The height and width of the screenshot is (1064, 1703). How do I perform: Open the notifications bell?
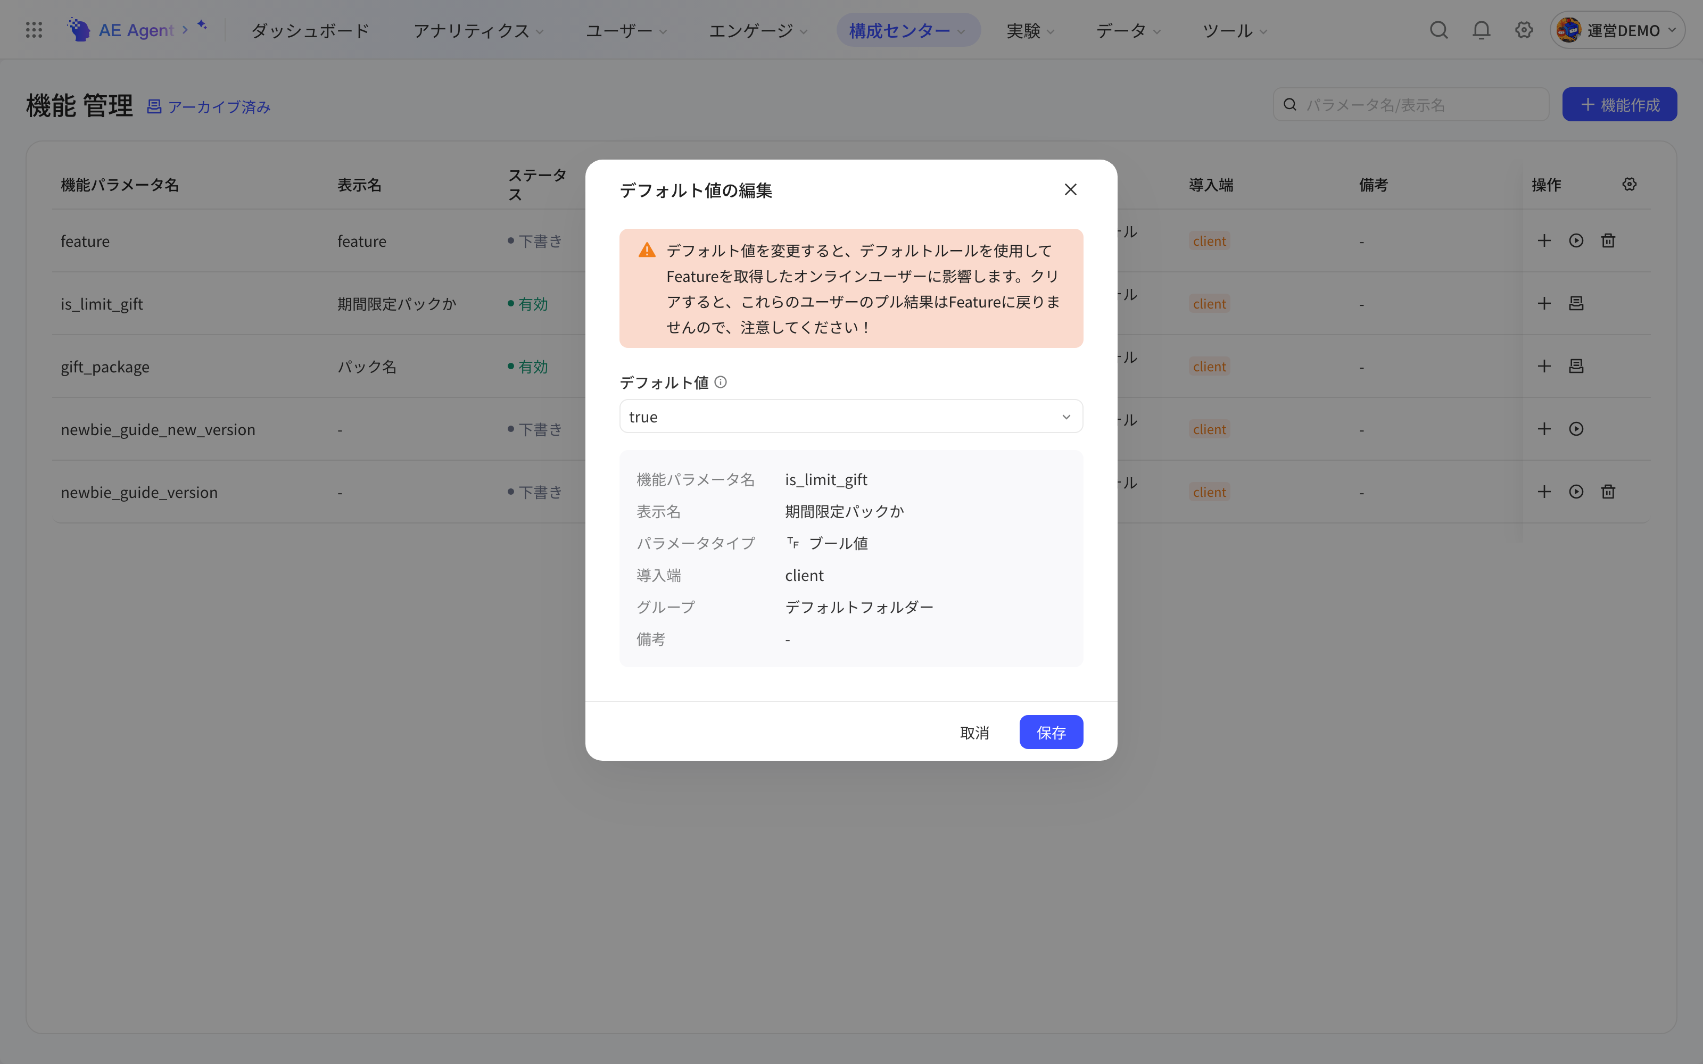[x=1481, y=30]
